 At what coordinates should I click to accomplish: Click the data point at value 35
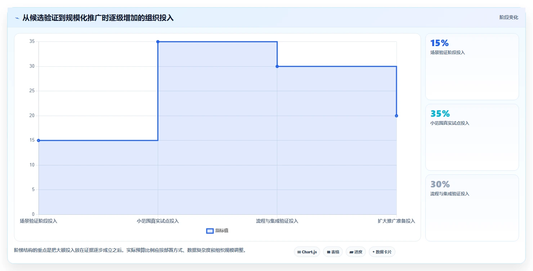(x=158, y=42)
